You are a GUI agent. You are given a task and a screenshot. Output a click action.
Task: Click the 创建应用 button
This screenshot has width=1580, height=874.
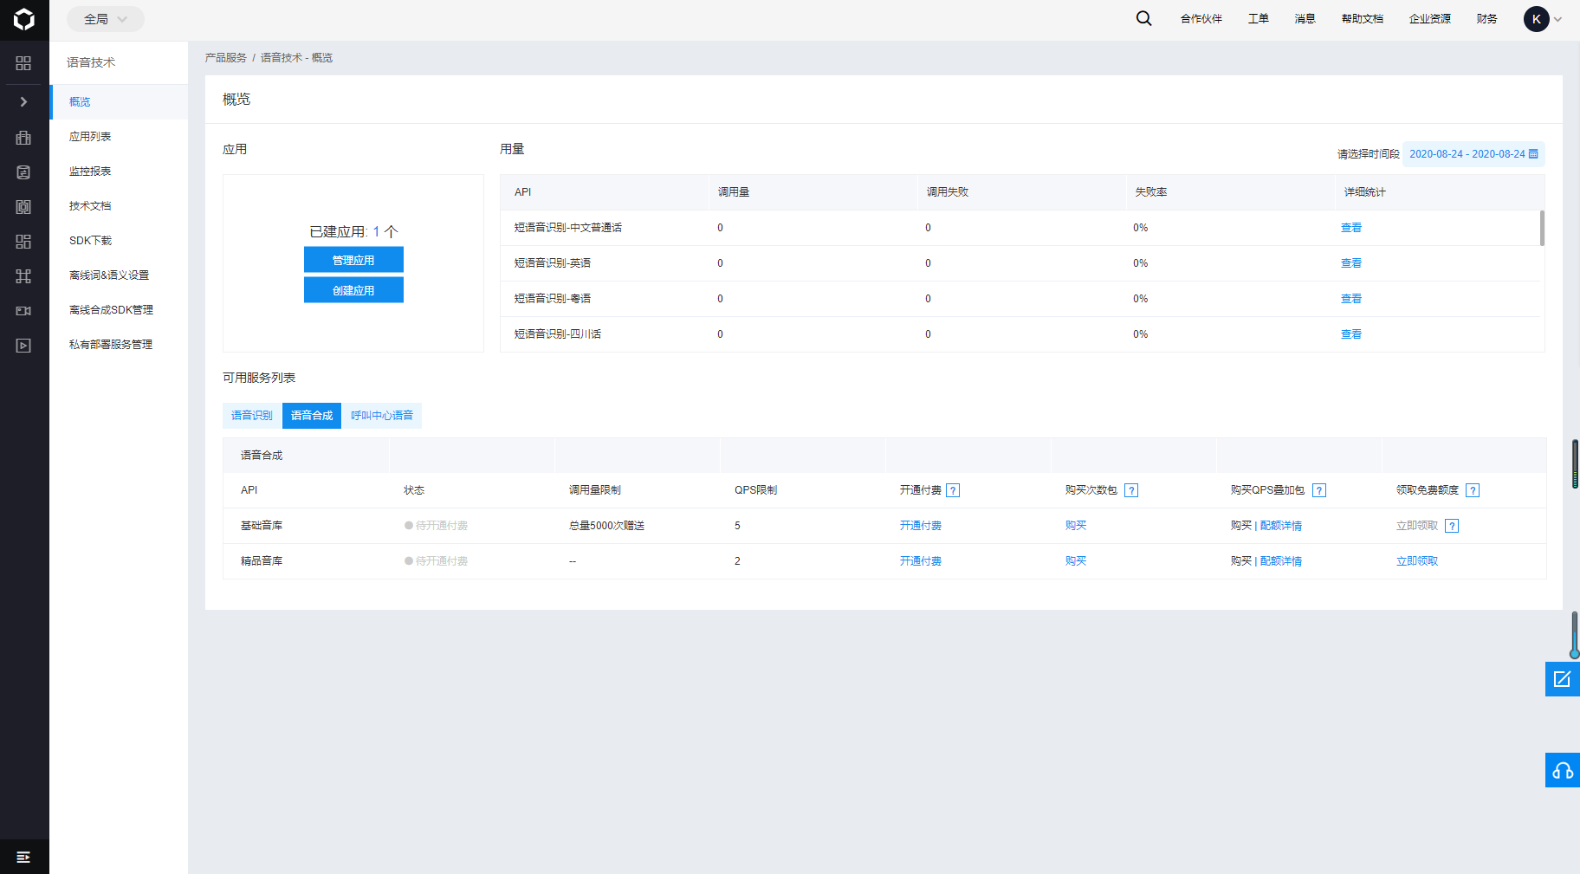(x=353, y=290)
